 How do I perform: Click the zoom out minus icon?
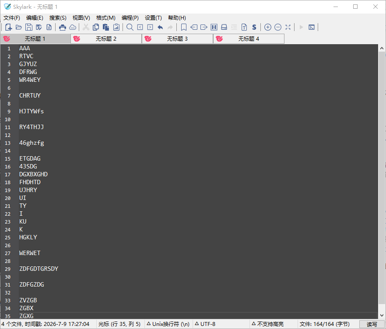tap(278, 27)
